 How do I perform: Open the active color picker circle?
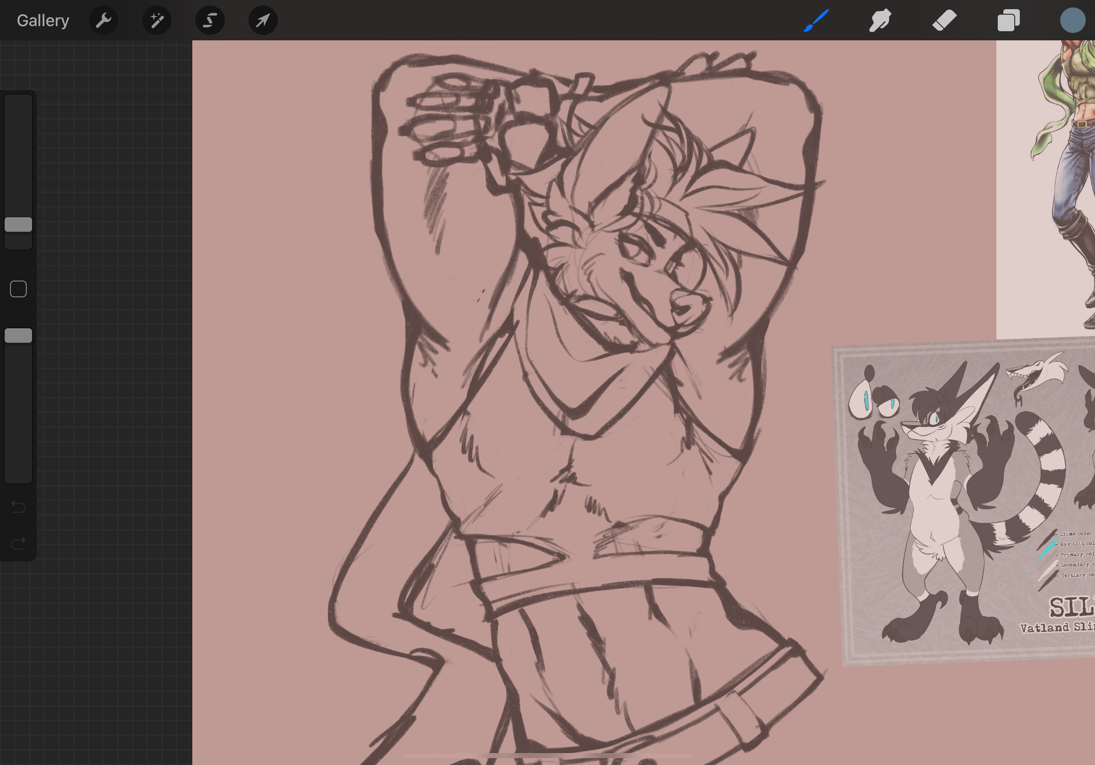[x=1072, y=21]
